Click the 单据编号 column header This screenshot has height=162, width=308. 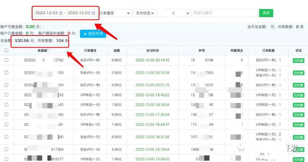pos(43,51)
